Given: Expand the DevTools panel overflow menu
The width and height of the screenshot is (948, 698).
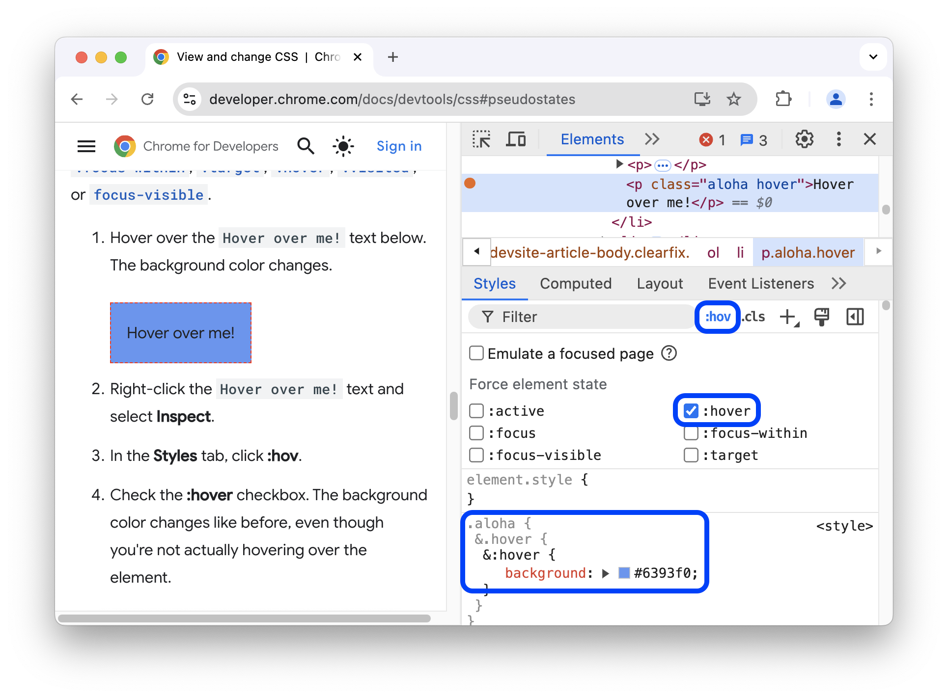Looking at the screenshot, I should tap(652, 140).
